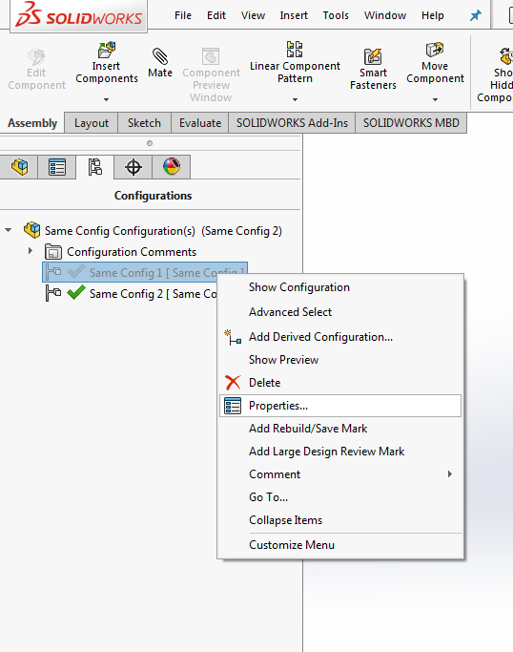Expand Comment submenu arrow
513x652 pixels.
pos(450,474)
